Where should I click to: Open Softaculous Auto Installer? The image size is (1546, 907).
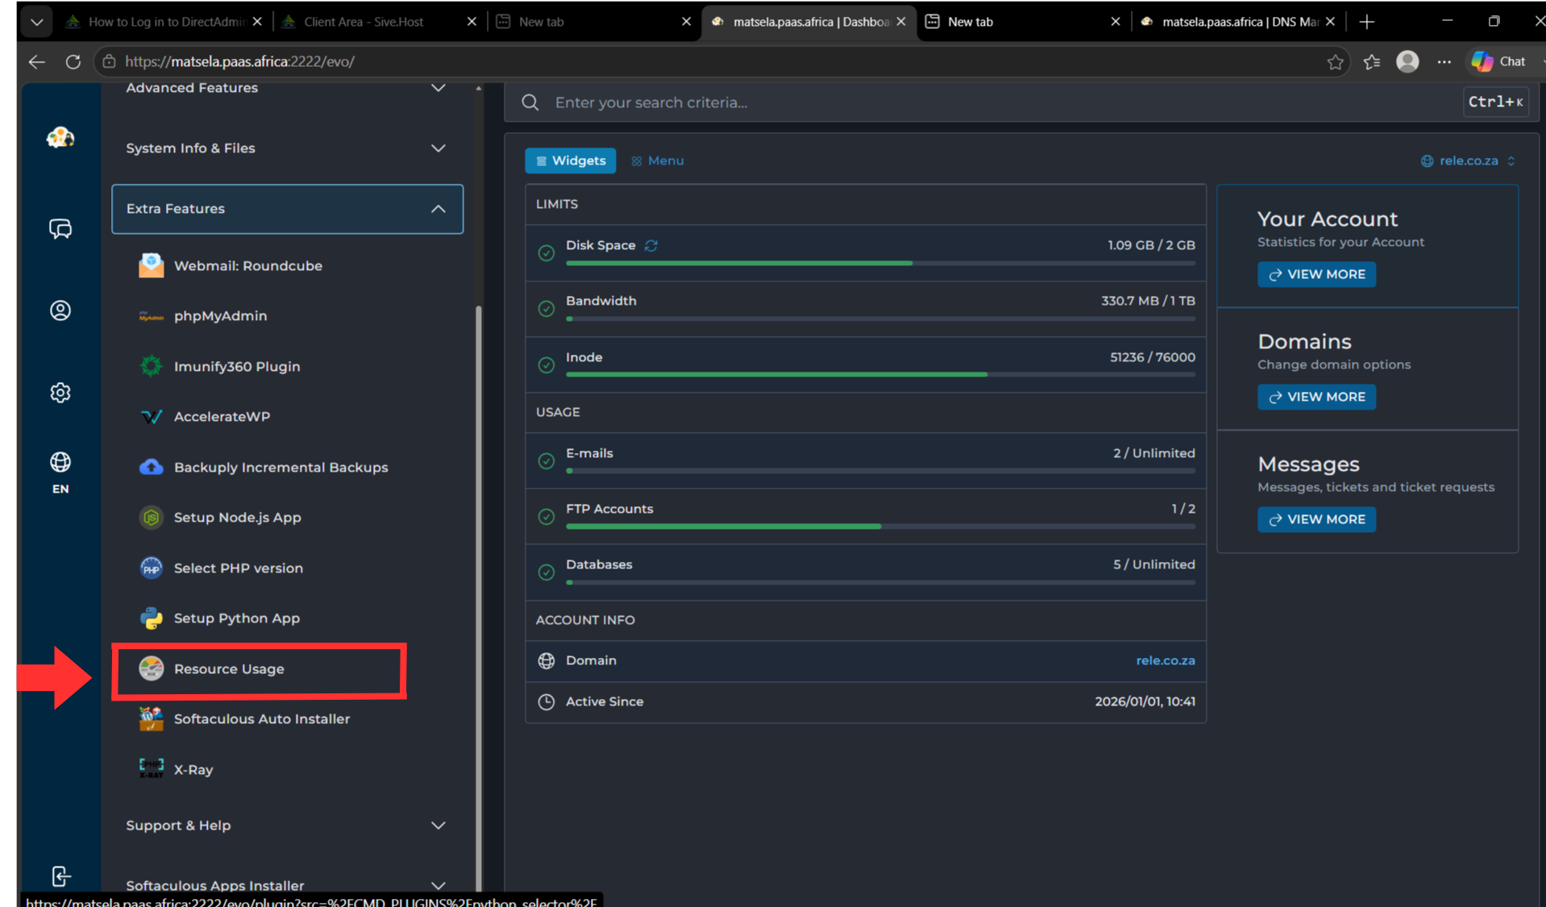point(261,719)
